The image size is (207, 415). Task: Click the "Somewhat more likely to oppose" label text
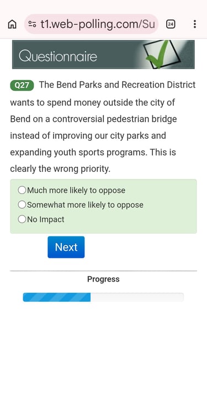tap(85, 205)
